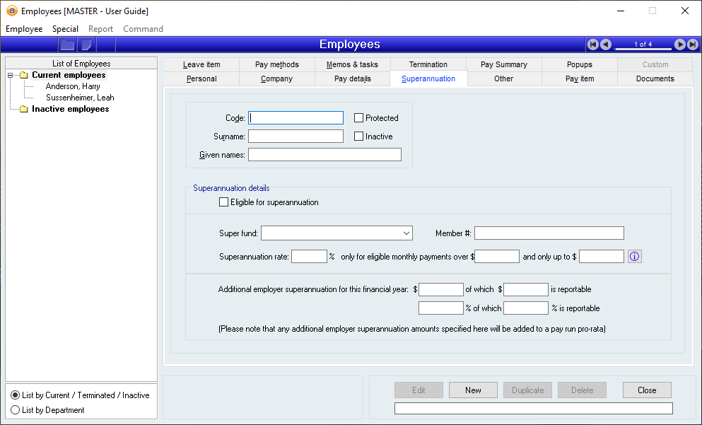Click the Member # input field
This screenshot has width=702, height=425.
point(549,233)
